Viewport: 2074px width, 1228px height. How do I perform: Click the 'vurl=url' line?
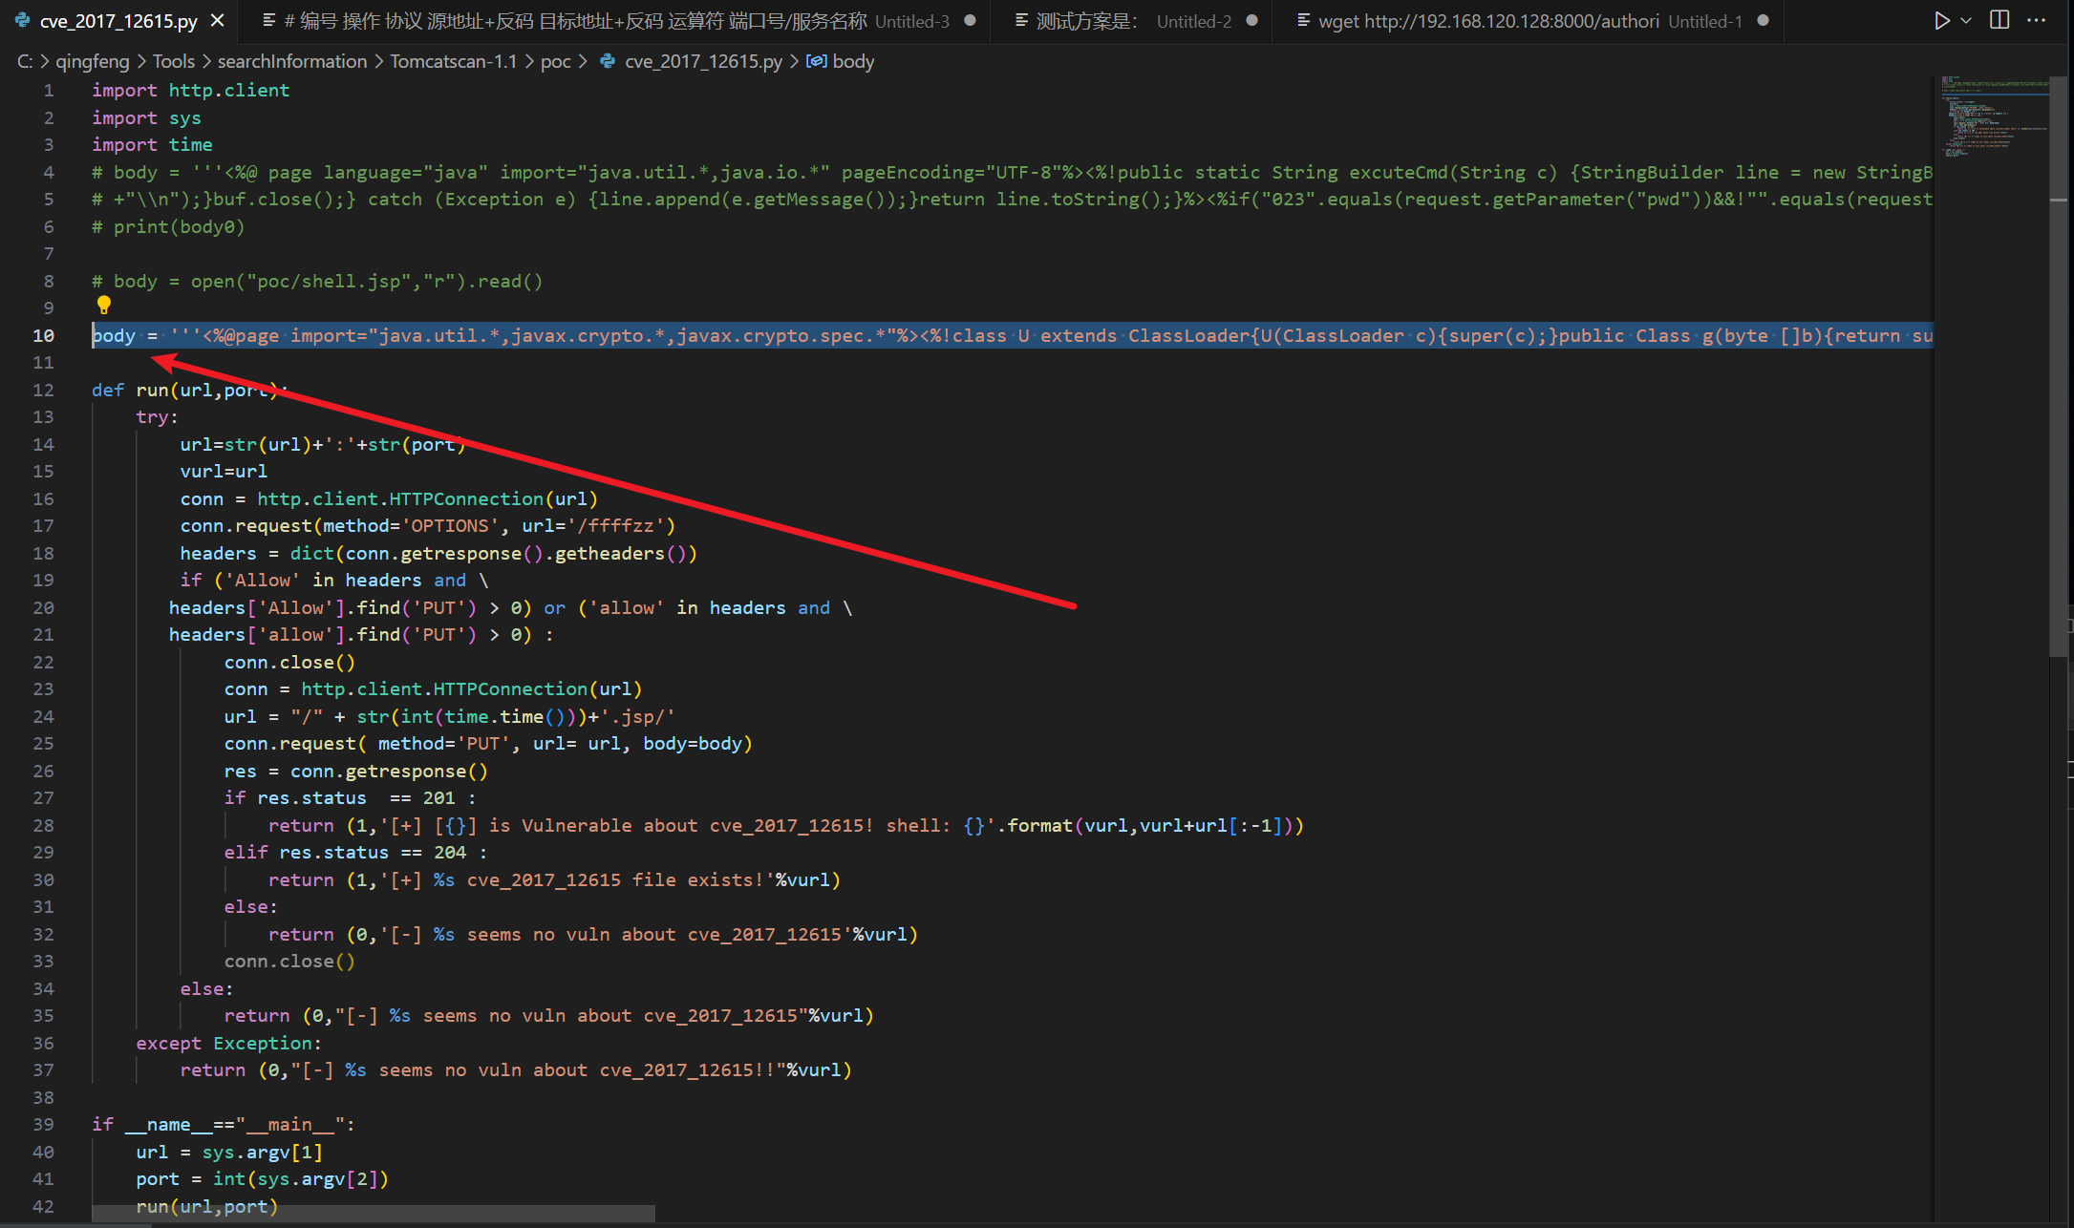pyautogui.click(x=224, y=471)
